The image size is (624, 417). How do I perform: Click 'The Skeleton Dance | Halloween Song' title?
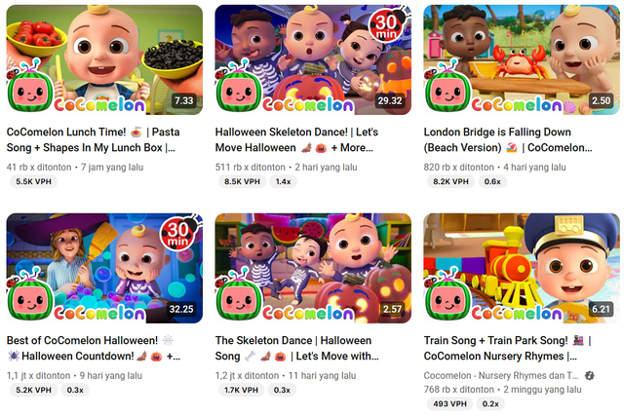tap(296, 348)
